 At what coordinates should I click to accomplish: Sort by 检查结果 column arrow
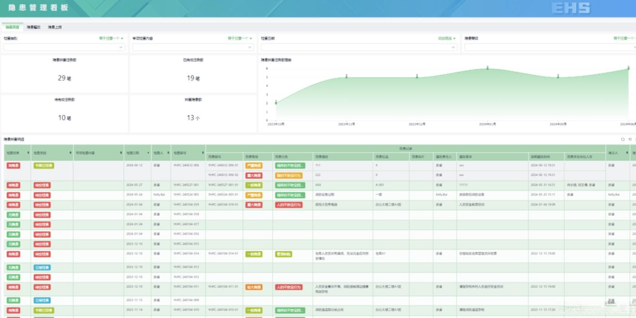coord(28,153)
